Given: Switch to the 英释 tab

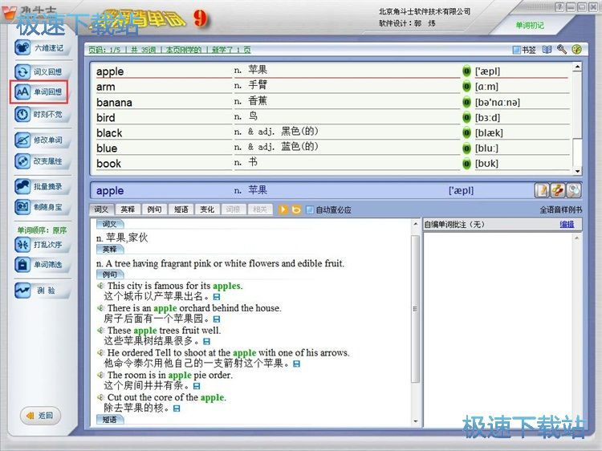Looking at the screenshot, I should point(128,209).
